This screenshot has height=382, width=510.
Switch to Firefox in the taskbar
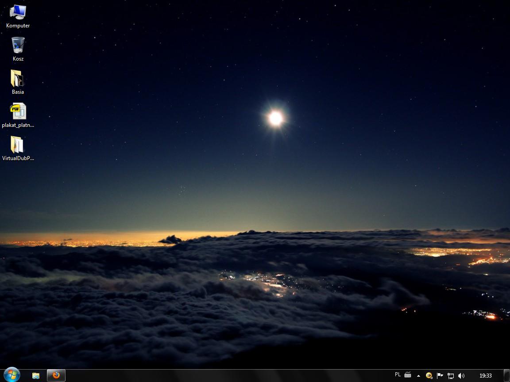click(x=56, y=375)
